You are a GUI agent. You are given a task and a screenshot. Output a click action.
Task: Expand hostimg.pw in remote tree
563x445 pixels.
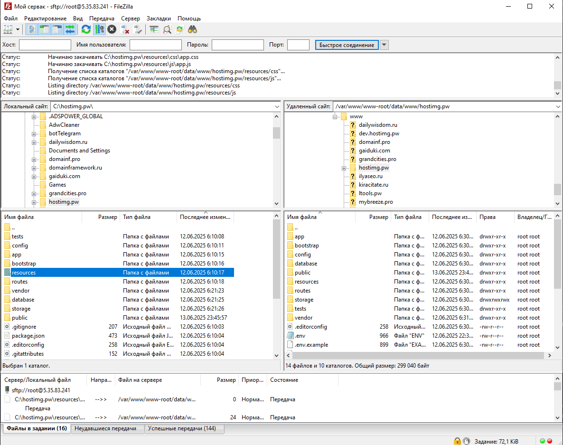tap(344, 168)
